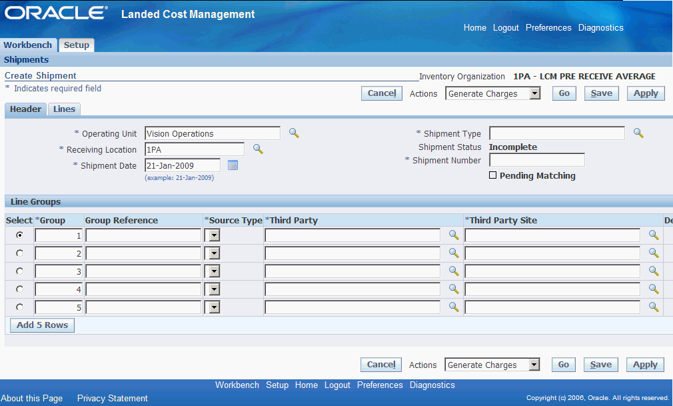
Task: Search Third Party for group row 3
Action: (x=454, y=271)
